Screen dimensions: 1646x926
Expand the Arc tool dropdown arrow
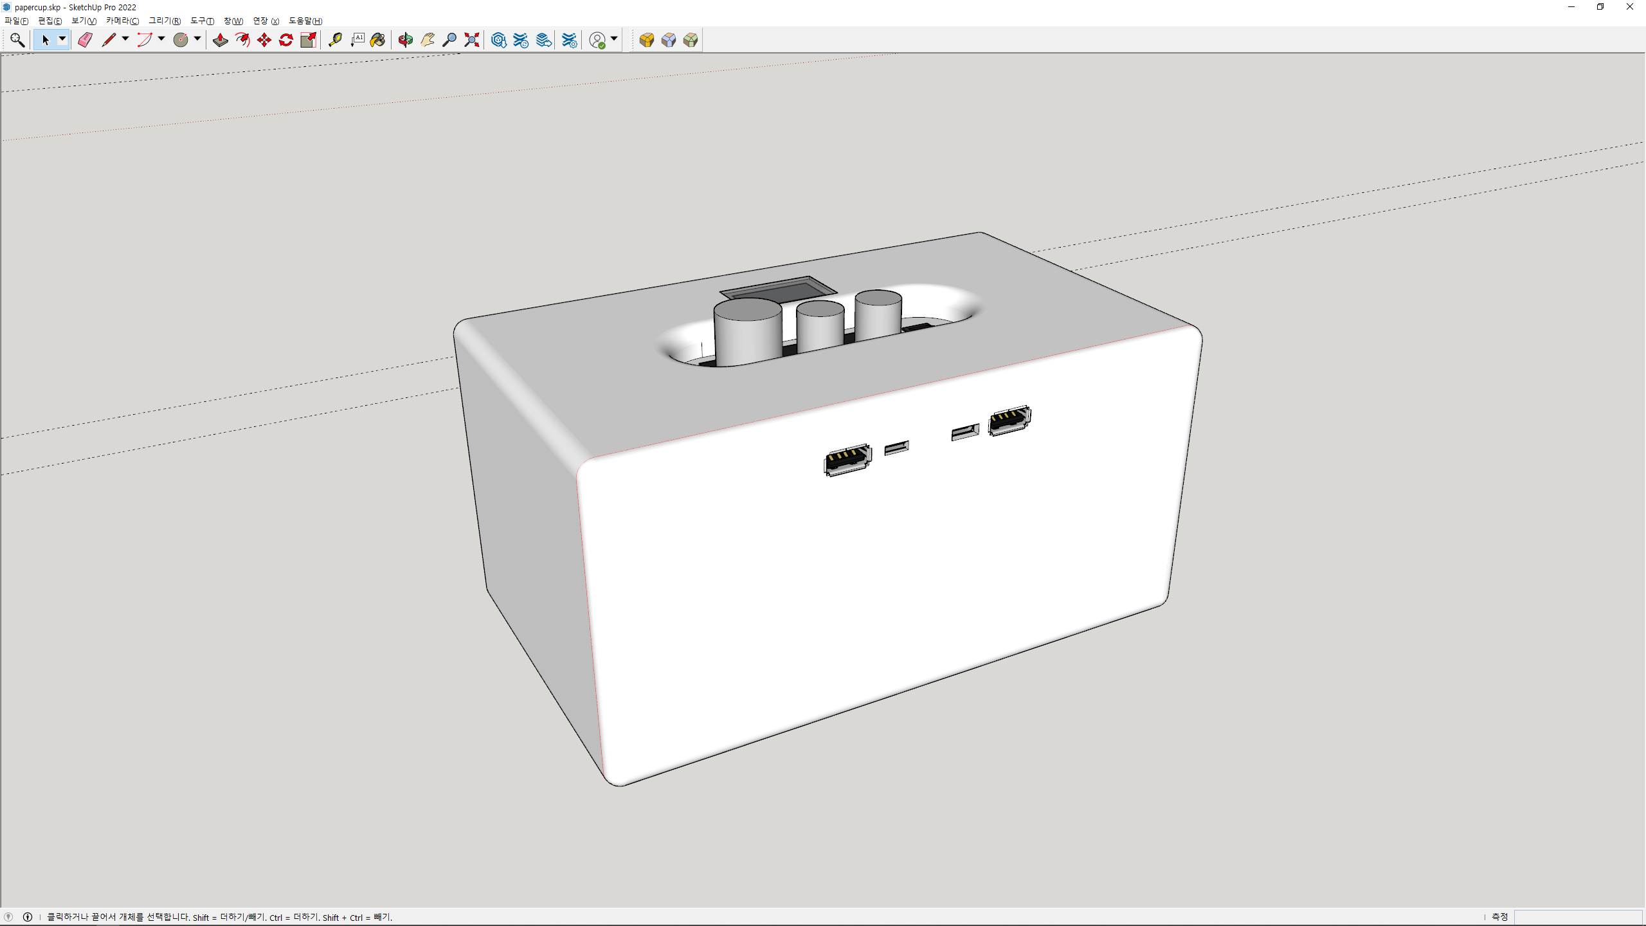[161, 39]
